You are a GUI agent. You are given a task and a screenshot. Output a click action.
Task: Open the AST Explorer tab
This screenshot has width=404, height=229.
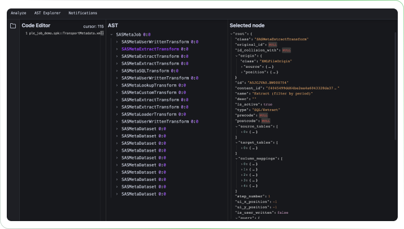pos(47,13)
